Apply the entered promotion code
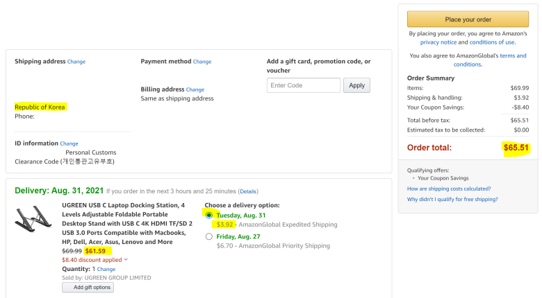 click(356, 85)
